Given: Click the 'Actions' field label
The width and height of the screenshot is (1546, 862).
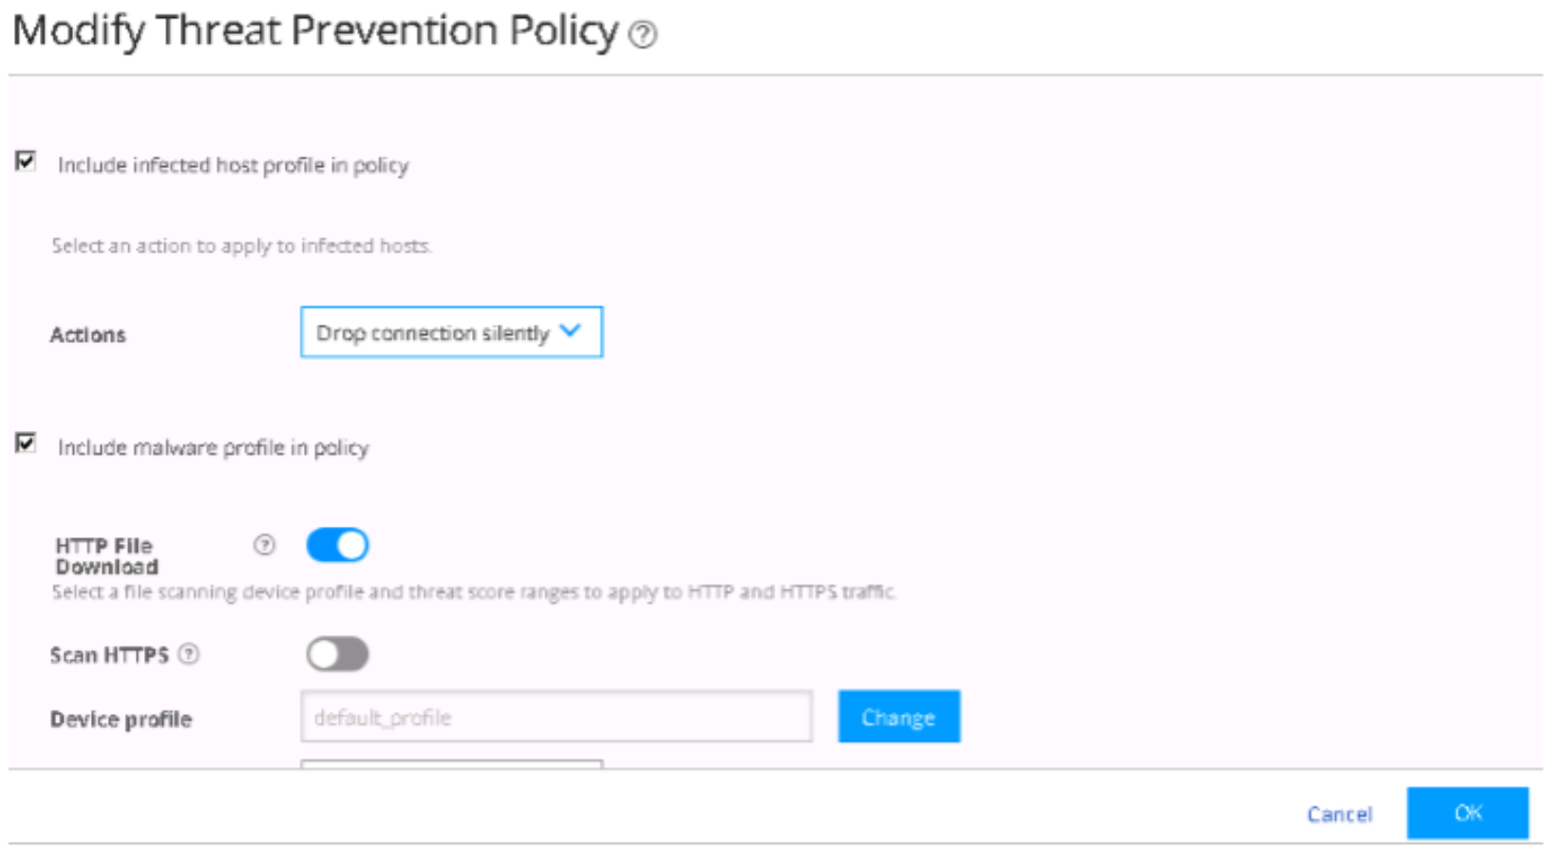Looking at the screenshot, I should (x=87, y=334).
